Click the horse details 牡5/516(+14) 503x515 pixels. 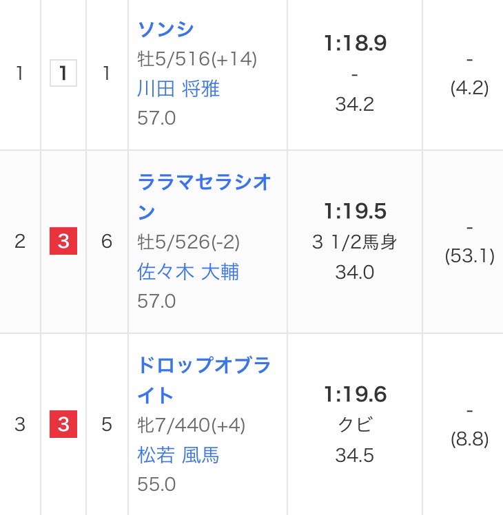pos(198,59)
